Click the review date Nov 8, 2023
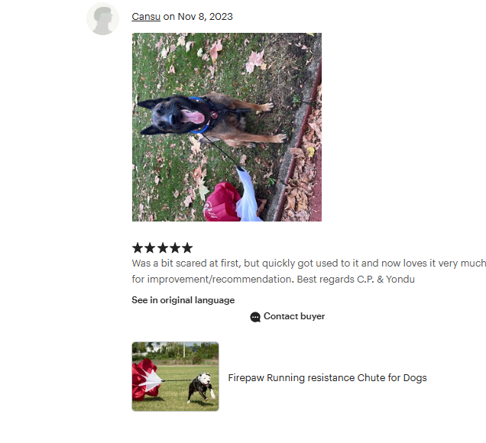This screenshot has height=443, width=486. click(x=206, y=16)
